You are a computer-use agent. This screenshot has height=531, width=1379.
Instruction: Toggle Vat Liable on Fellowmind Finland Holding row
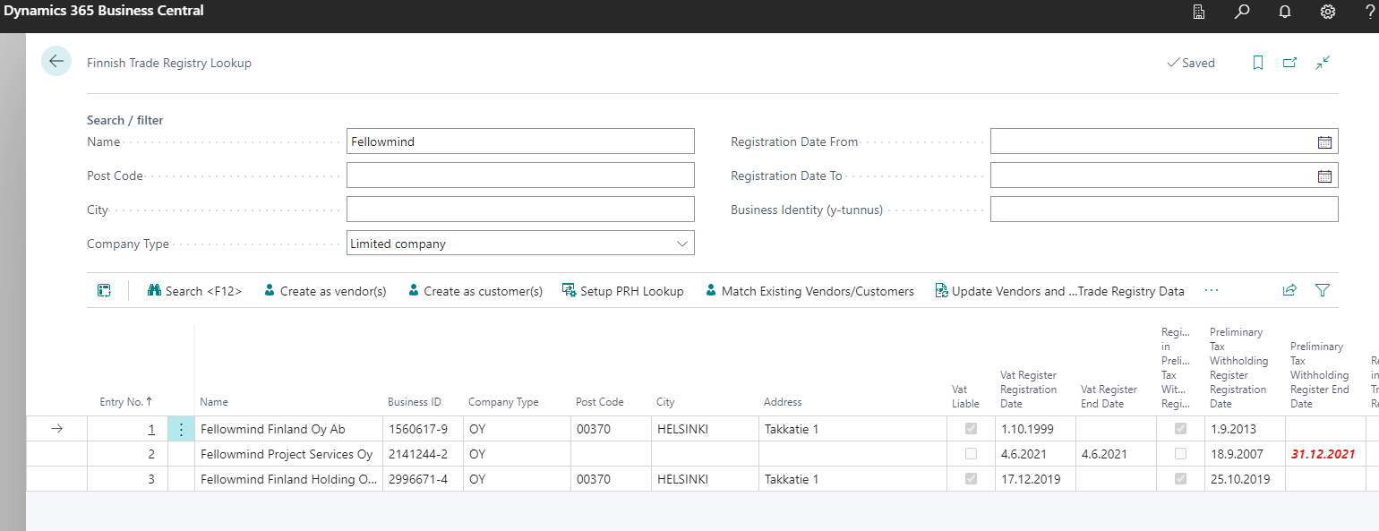click(972, 479)
